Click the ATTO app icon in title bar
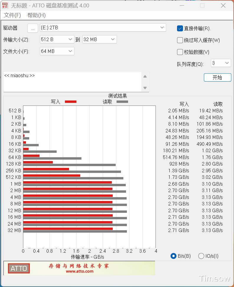 point(5,5)
